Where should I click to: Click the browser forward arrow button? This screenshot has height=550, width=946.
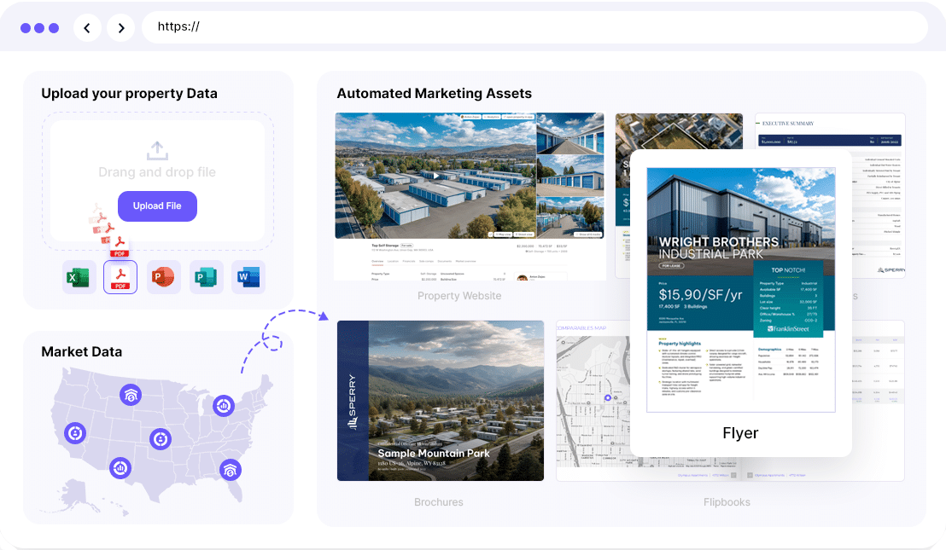click(x=121, y=28)
